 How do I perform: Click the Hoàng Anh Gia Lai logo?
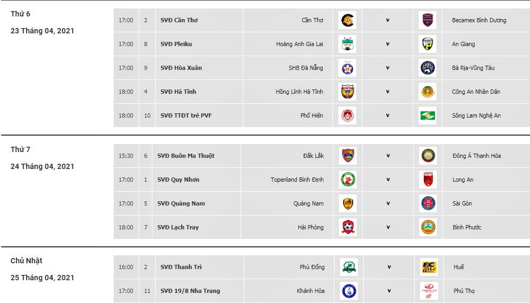pyautogui.click(x=348, y=44)
